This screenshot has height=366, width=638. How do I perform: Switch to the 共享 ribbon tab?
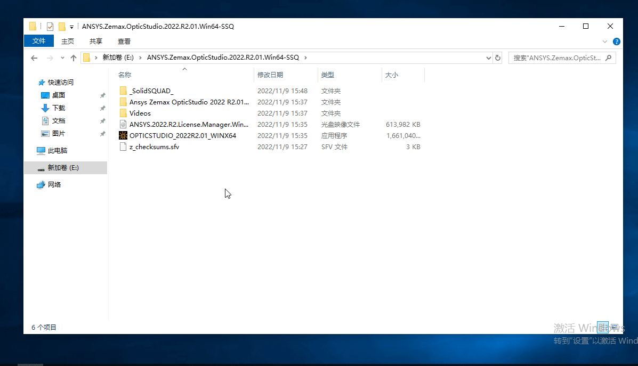(95, 41)
